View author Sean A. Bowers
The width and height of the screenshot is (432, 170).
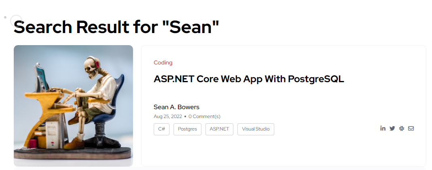176,107
